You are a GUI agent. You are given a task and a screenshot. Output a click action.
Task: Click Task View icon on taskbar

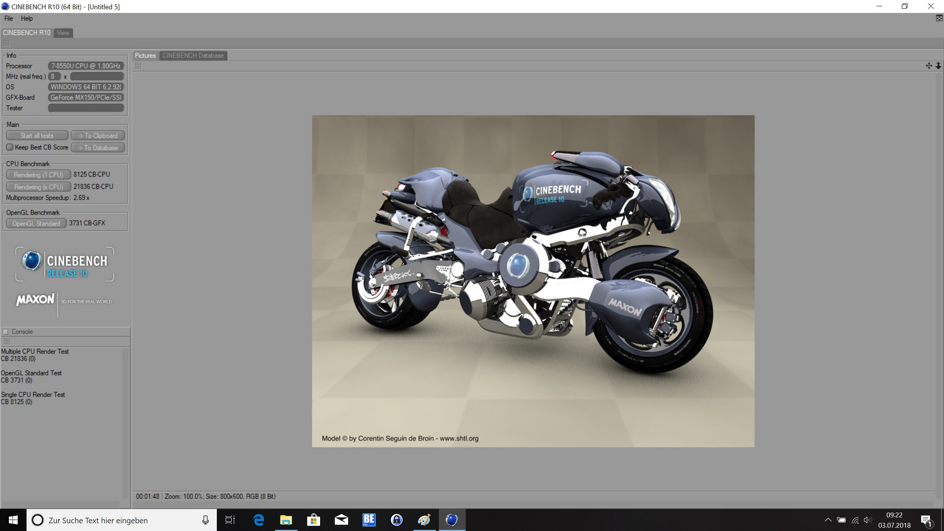tap(230, 520)
